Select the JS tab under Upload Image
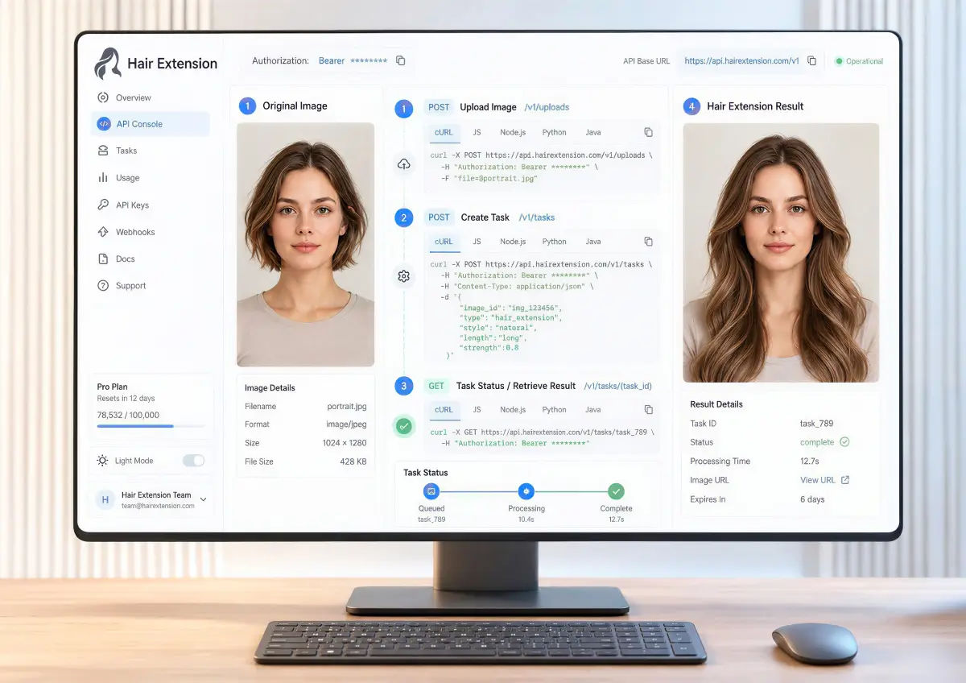The image size is (966, 683). pos(477,132)
